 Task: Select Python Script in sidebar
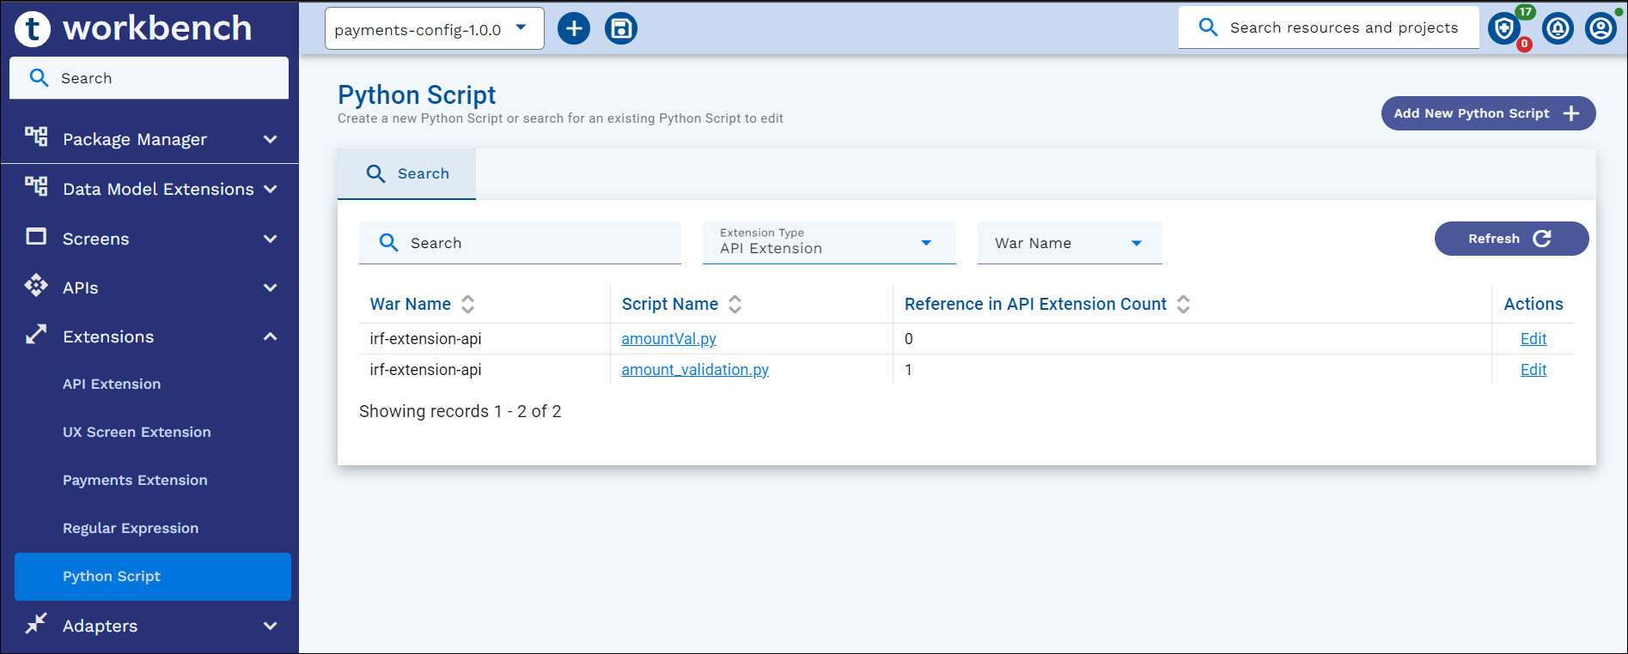coord(153,577)
